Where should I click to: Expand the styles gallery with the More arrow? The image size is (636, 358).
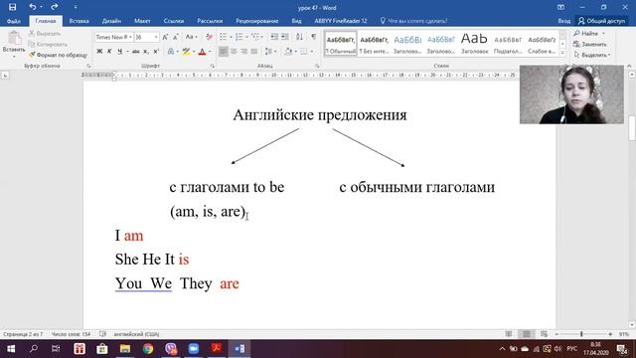(x=562, y=53)
